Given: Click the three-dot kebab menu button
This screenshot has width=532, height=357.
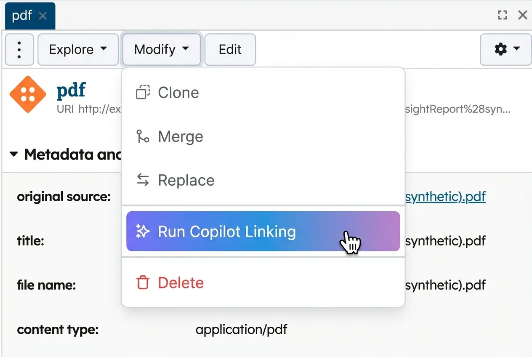Looking at the screenshot, I should point(19,50).
